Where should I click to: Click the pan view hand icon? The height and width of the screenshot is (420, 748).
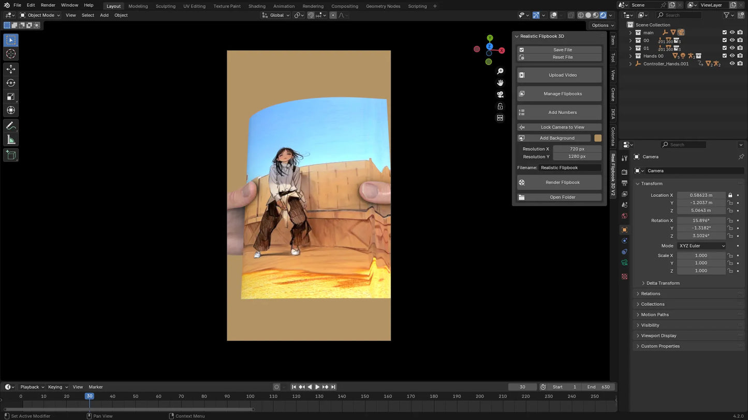[500, 83]
